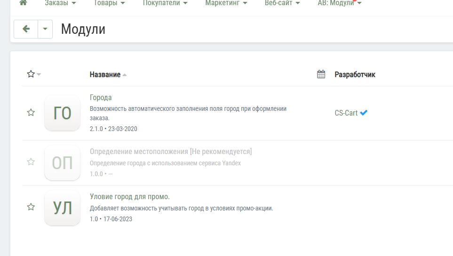
Task: Click the УЛ module logo icon
Action: click(62, 208)
